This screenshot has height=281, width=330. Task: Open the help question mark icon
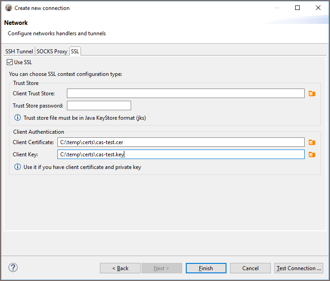click(13, 268)
